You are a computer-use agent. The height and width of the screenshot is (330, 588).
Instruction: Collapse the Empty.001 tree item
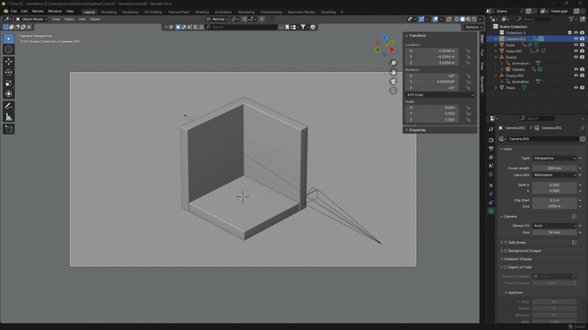tap(496, 75)
